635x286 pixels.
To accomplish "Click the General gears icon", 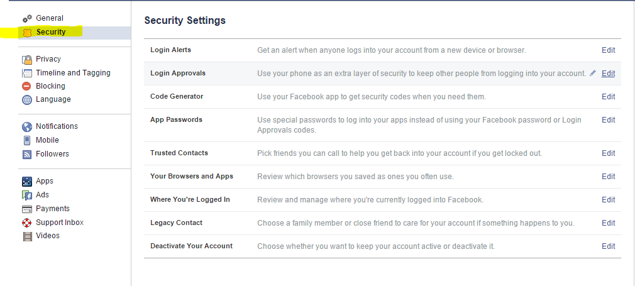I will tap(27, 18).
